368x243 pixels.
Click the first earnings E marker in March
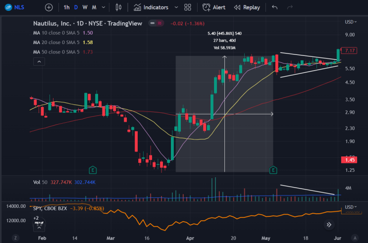(x=93, y=170)
